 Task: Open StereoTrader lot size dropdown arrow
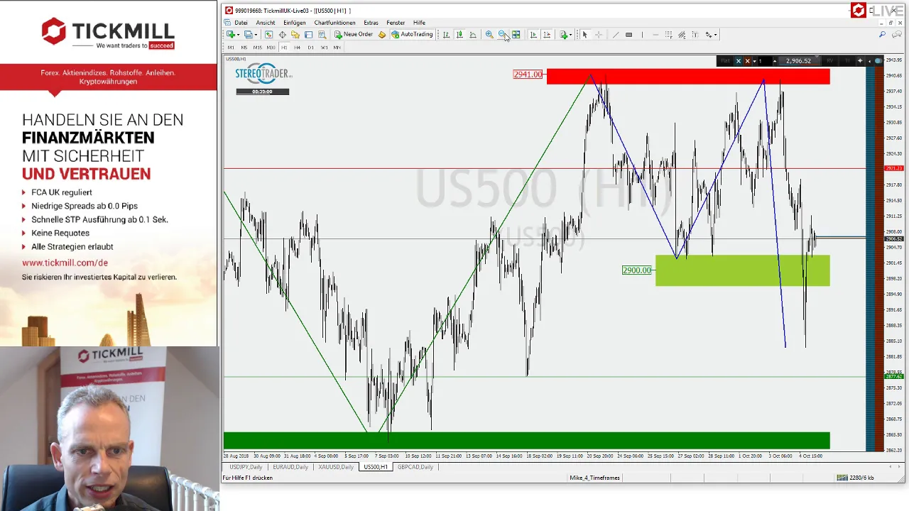(754, 60)
